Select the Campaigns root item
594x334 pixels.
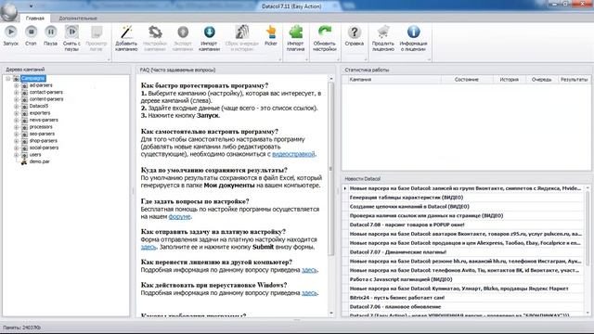[x=33, y=78]
